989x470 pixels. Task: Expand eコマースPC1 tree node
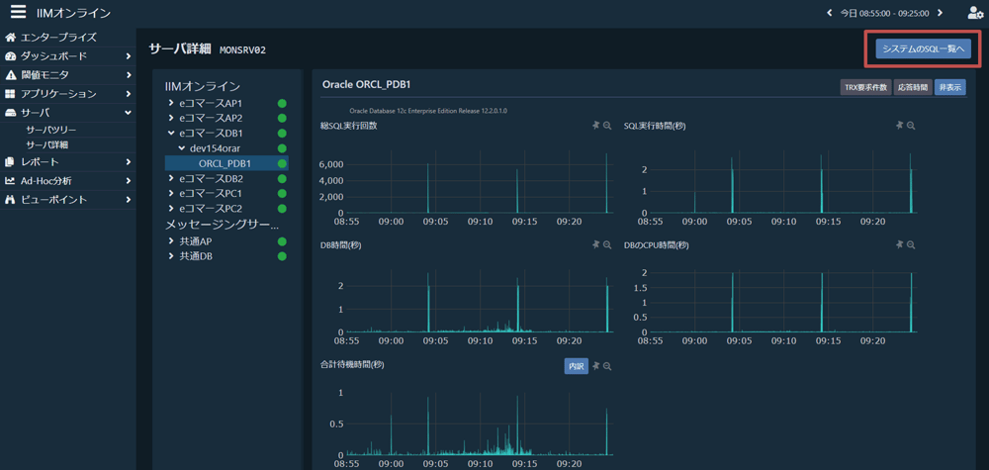click(x=171, y=193)
